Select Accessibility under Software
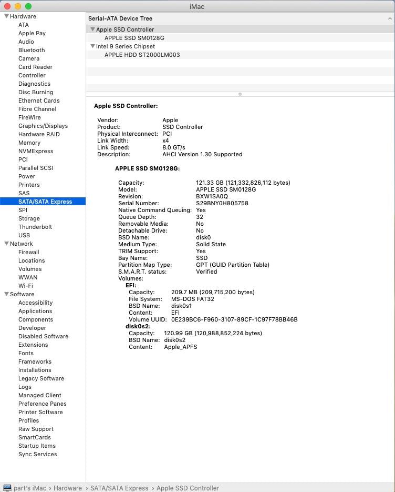This screenshot has height=492, width=395. 35,303
